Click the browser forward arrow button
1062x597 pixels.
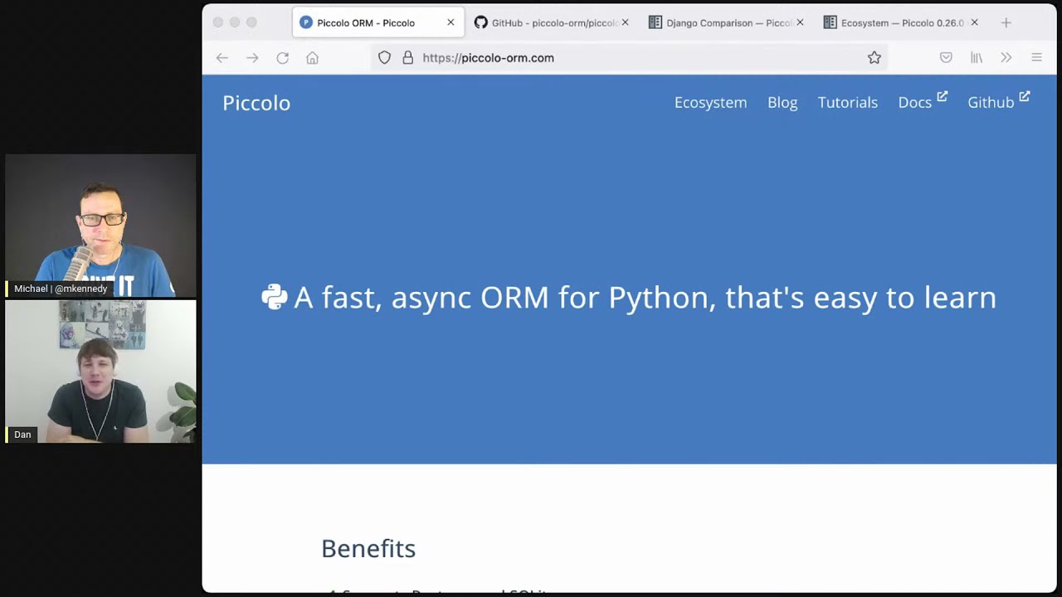pos(252,58)
